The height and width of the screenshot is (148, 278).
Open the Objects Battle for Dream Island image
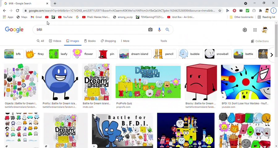coord(21,82)
